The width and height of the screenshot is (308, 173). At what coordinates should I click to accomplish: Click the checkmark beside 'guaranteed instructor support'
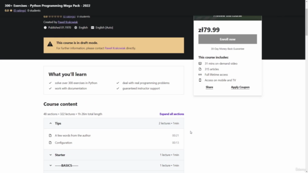[117, 88]
